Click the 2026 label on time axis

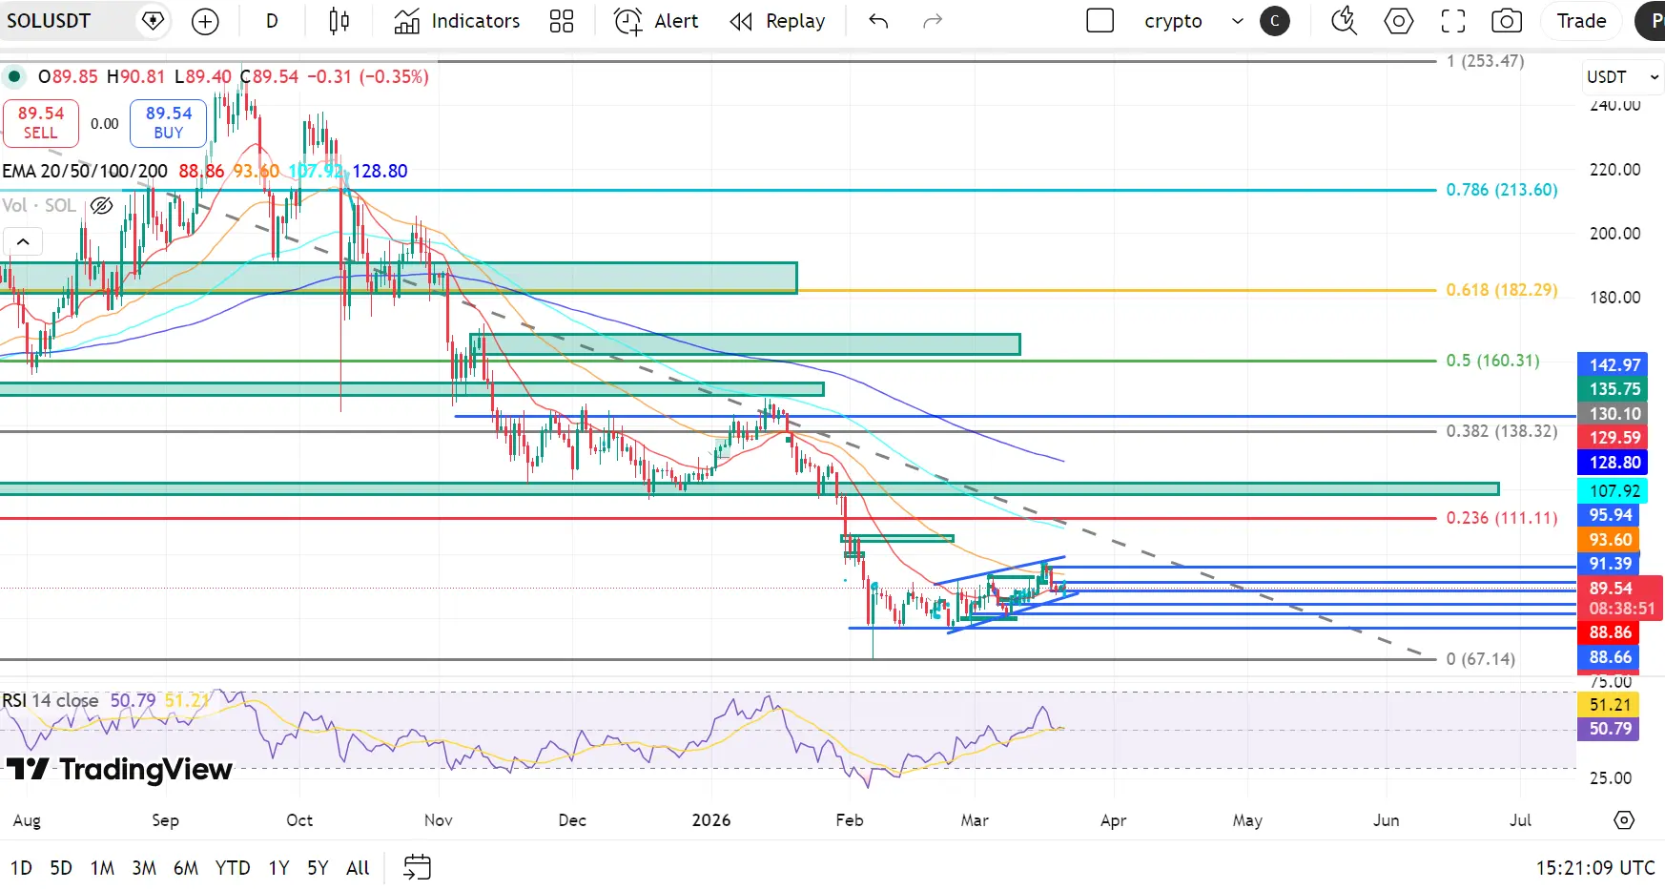pyautogui.click(x=711, y=819)
